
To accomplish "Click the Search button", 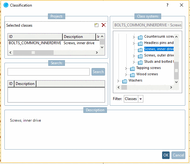I will [x=98, y=72].
